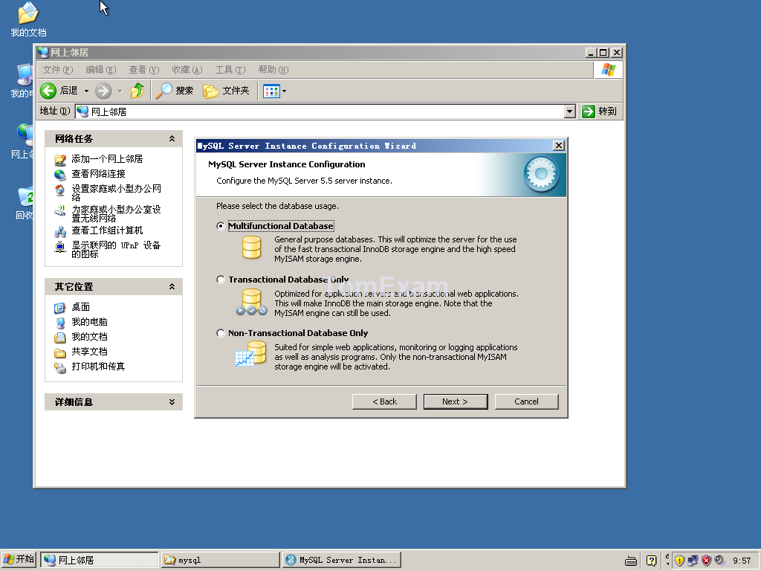Open the forward history dropdown arrow
Image resolution: width=761 pixels, height=571 pixels.
point(120,91)
